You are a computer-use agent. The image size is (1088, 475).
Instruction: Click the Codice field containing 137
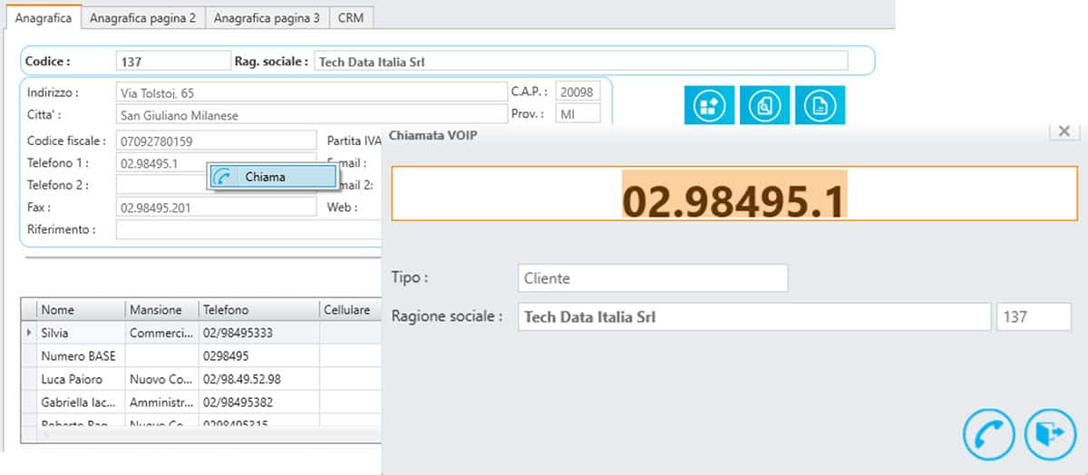tap(173, 62)
